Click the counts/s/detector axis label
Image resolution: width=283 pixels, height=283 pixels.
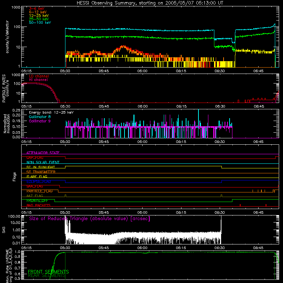[x=7, y=37]
